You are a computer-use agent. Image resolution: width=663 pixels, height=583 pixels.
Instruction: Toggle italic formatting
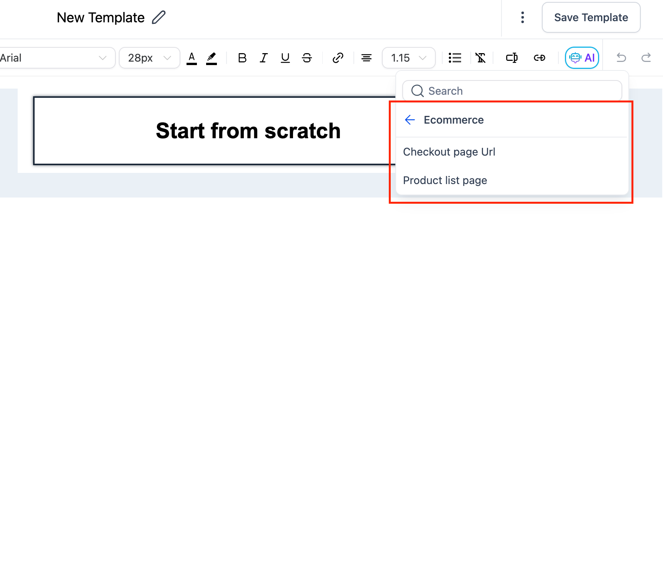263,58
